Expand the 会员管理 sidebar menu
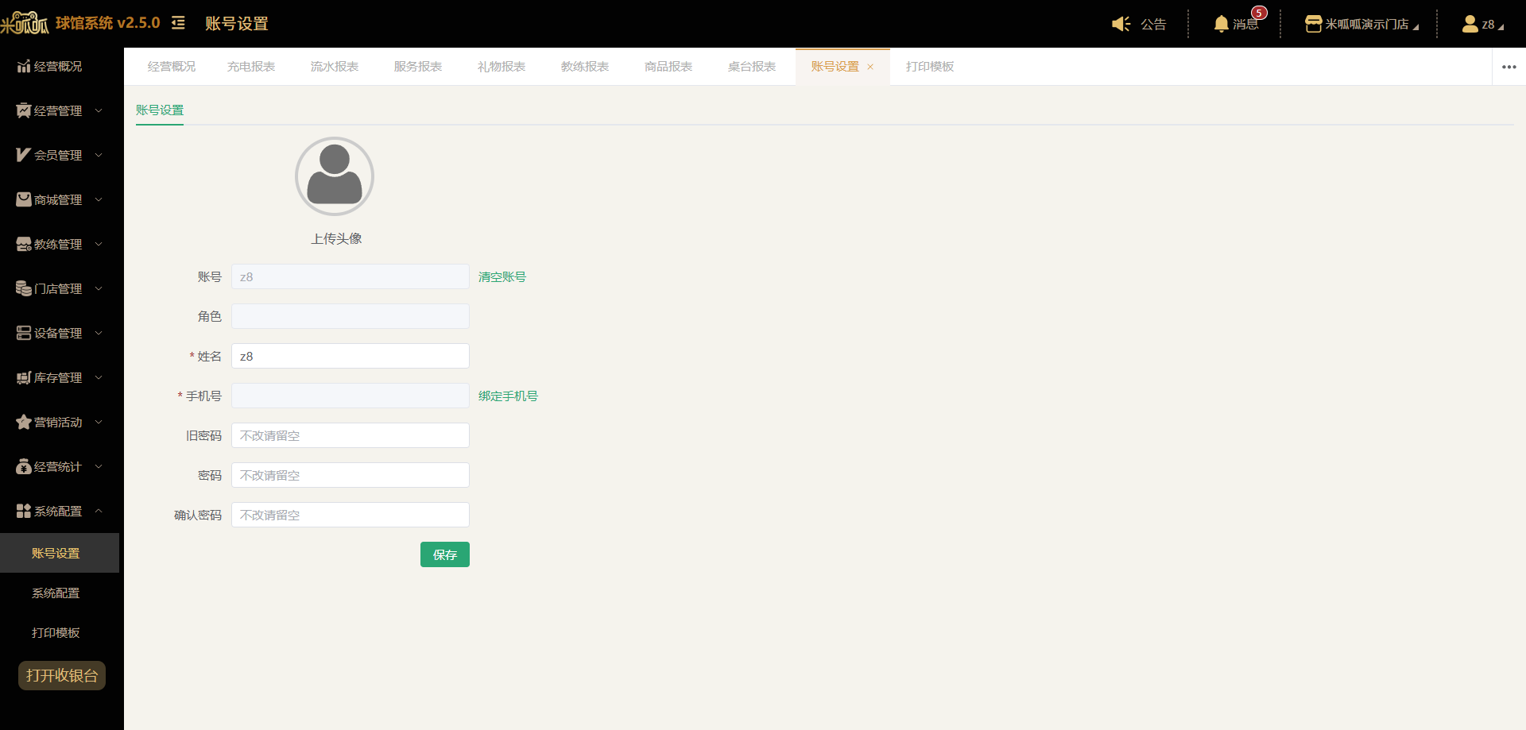 (x=60, y=155)
